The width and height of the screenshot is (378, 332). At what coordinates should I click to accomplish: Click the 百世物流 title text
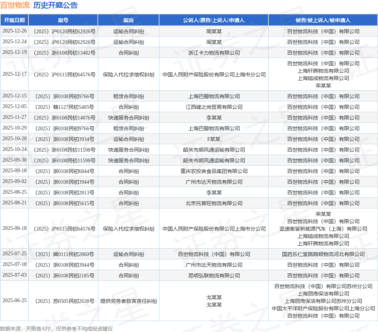pos(15,5)
